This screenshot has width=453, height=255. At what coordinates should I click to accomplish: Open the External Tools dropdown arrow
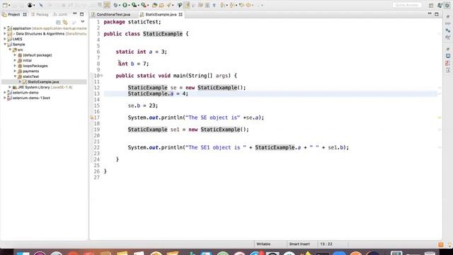point(148,5)
